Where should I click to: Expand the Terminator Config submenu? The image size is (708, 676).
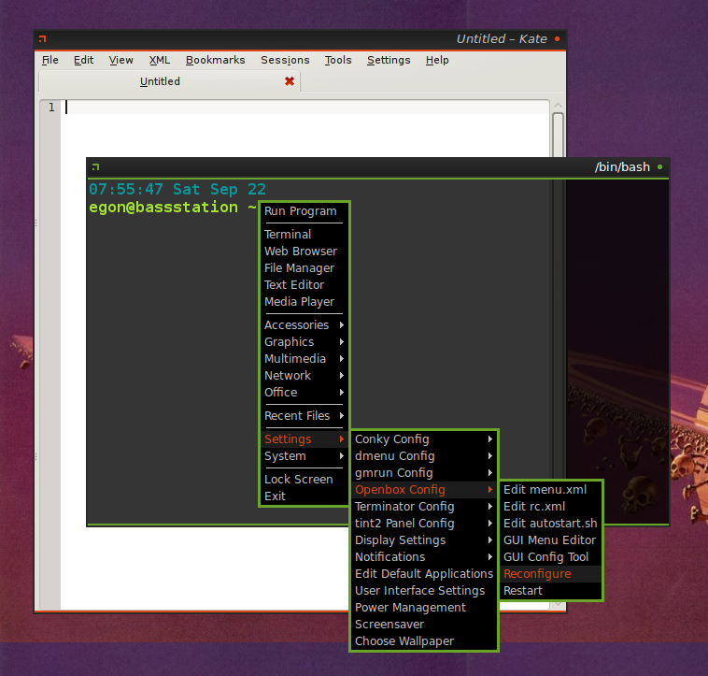pos(424,506)
